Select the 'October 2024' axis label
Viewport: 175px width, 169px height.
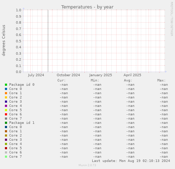[x=68, y=75]
